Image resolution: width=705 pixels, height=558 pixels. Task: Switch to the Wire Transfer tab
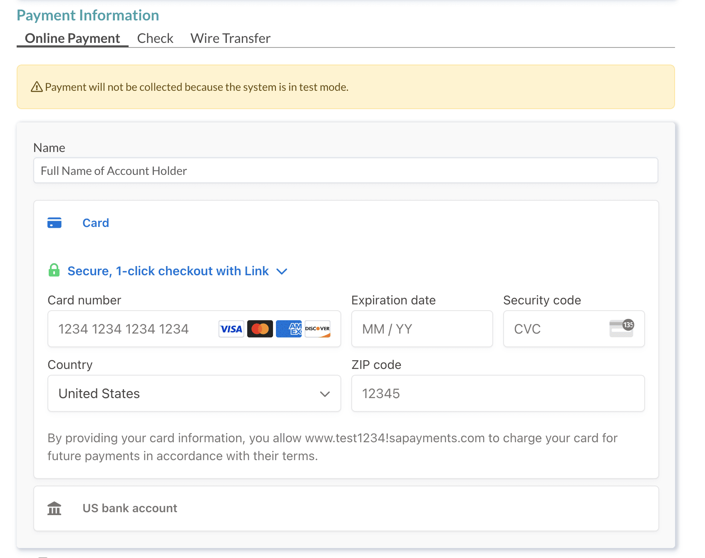(x=230, y=38)
